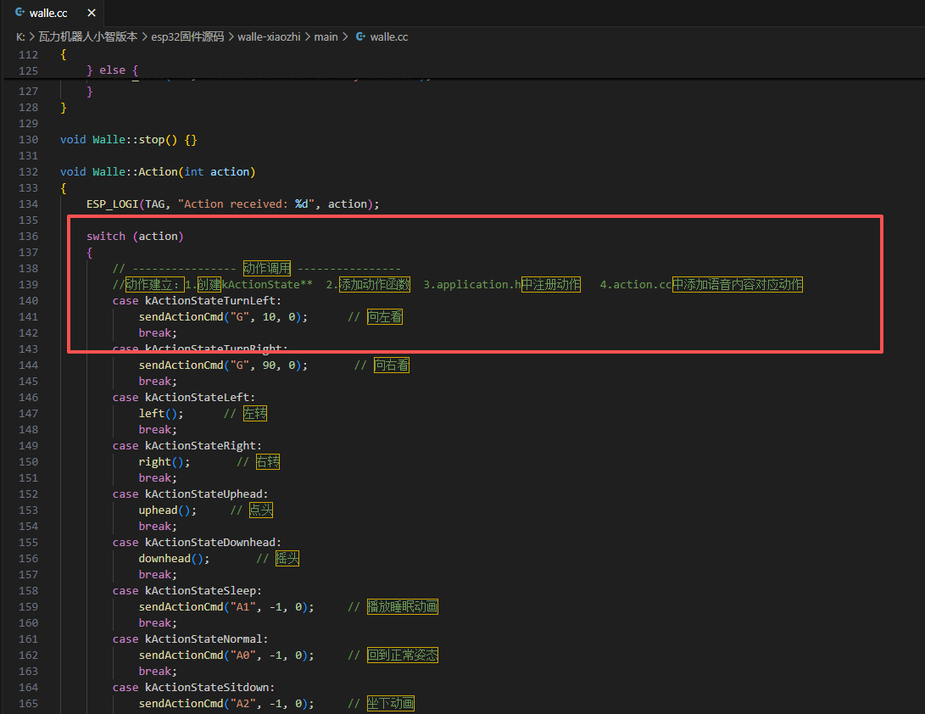925x714 pixels.
Task: Click the 'break;' on line 160
Action: pyautogui.click(x=158, y=623)
